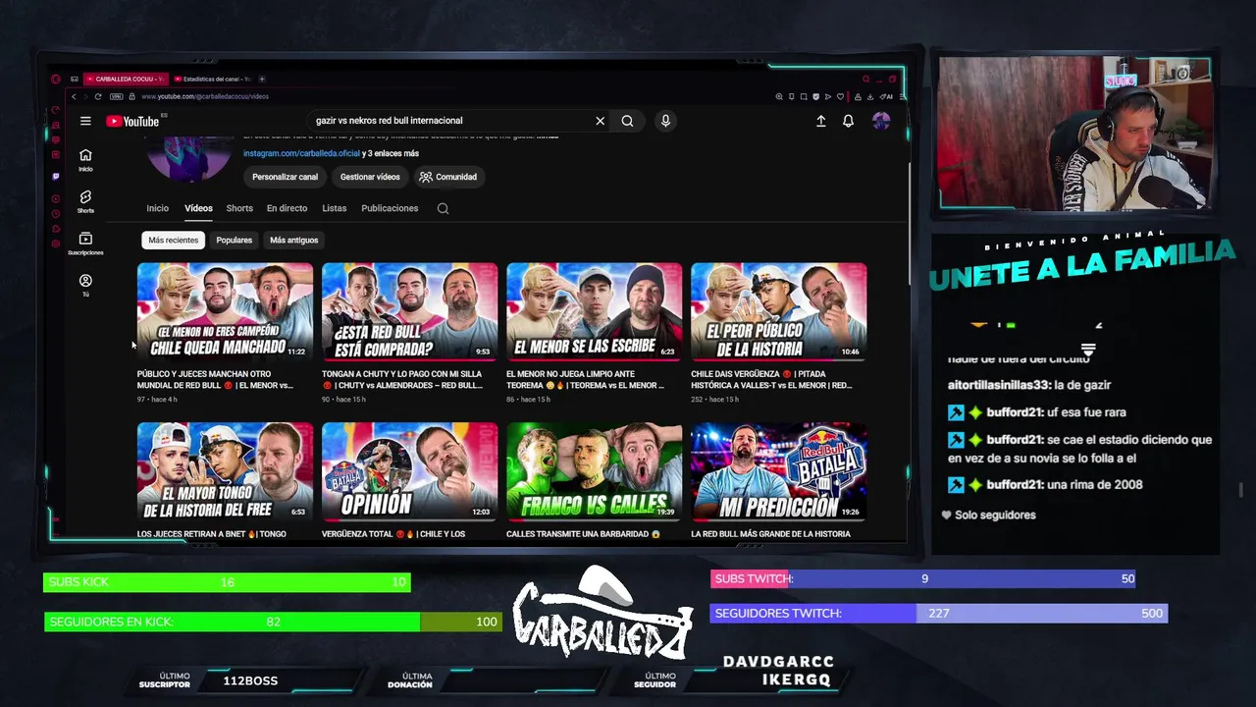
Task: Open the 'TONGAN A CHUTY' video title
Action: (402, 379)
